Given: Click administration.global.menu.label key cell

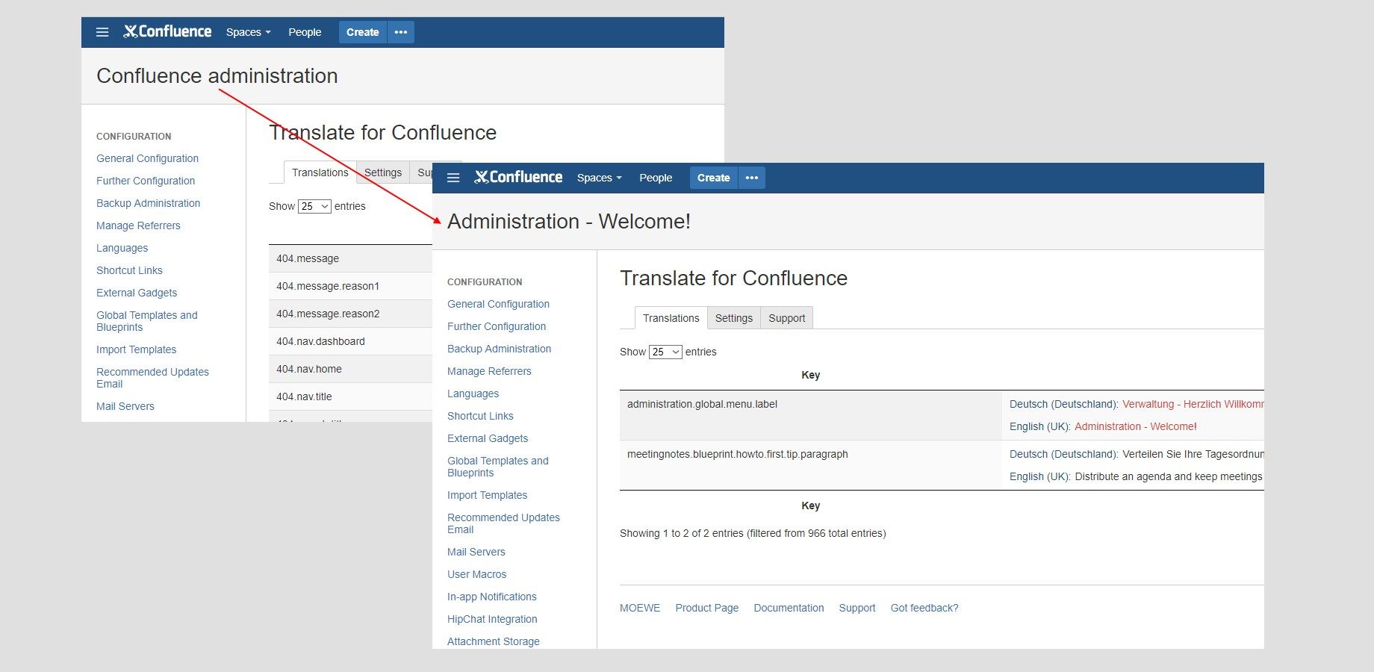Looking at the screenshot, I should [810, 415].
